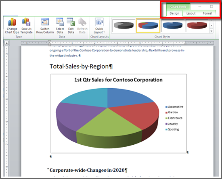The width and height of the screenshot is (222, 179).
Task: Switch to the Design tab
Action: coord(174,13)
